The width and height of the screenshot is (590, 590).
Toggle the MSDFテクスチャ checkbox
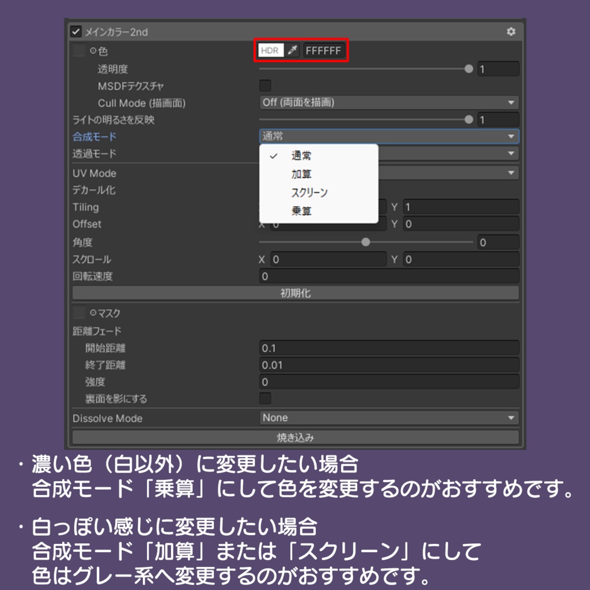265,85
